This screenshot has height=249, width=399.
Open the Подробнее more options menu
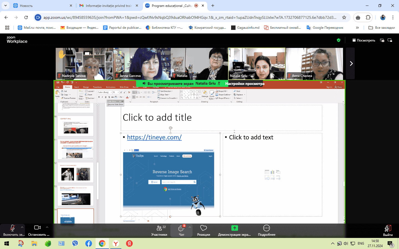(266, 230)
